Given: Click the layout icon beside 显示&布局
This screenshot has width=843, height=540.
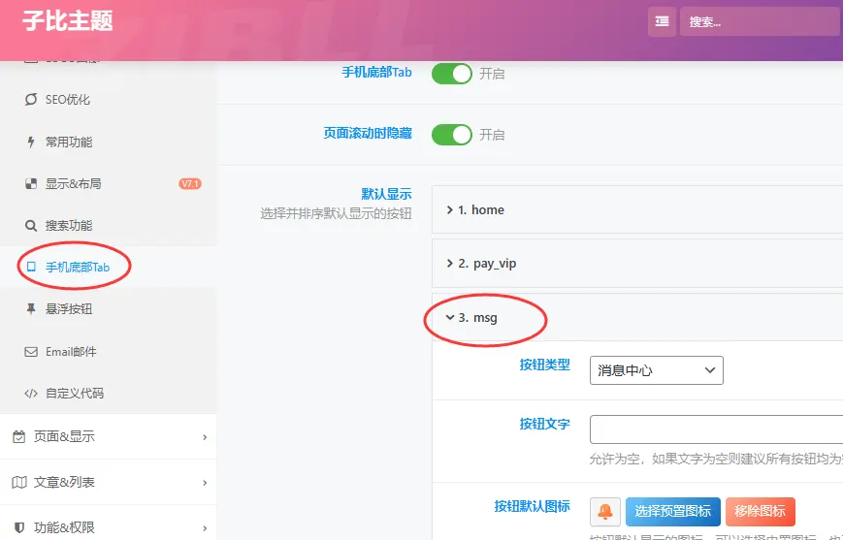Looking at the screenshot, I should [x=31, y=184].
